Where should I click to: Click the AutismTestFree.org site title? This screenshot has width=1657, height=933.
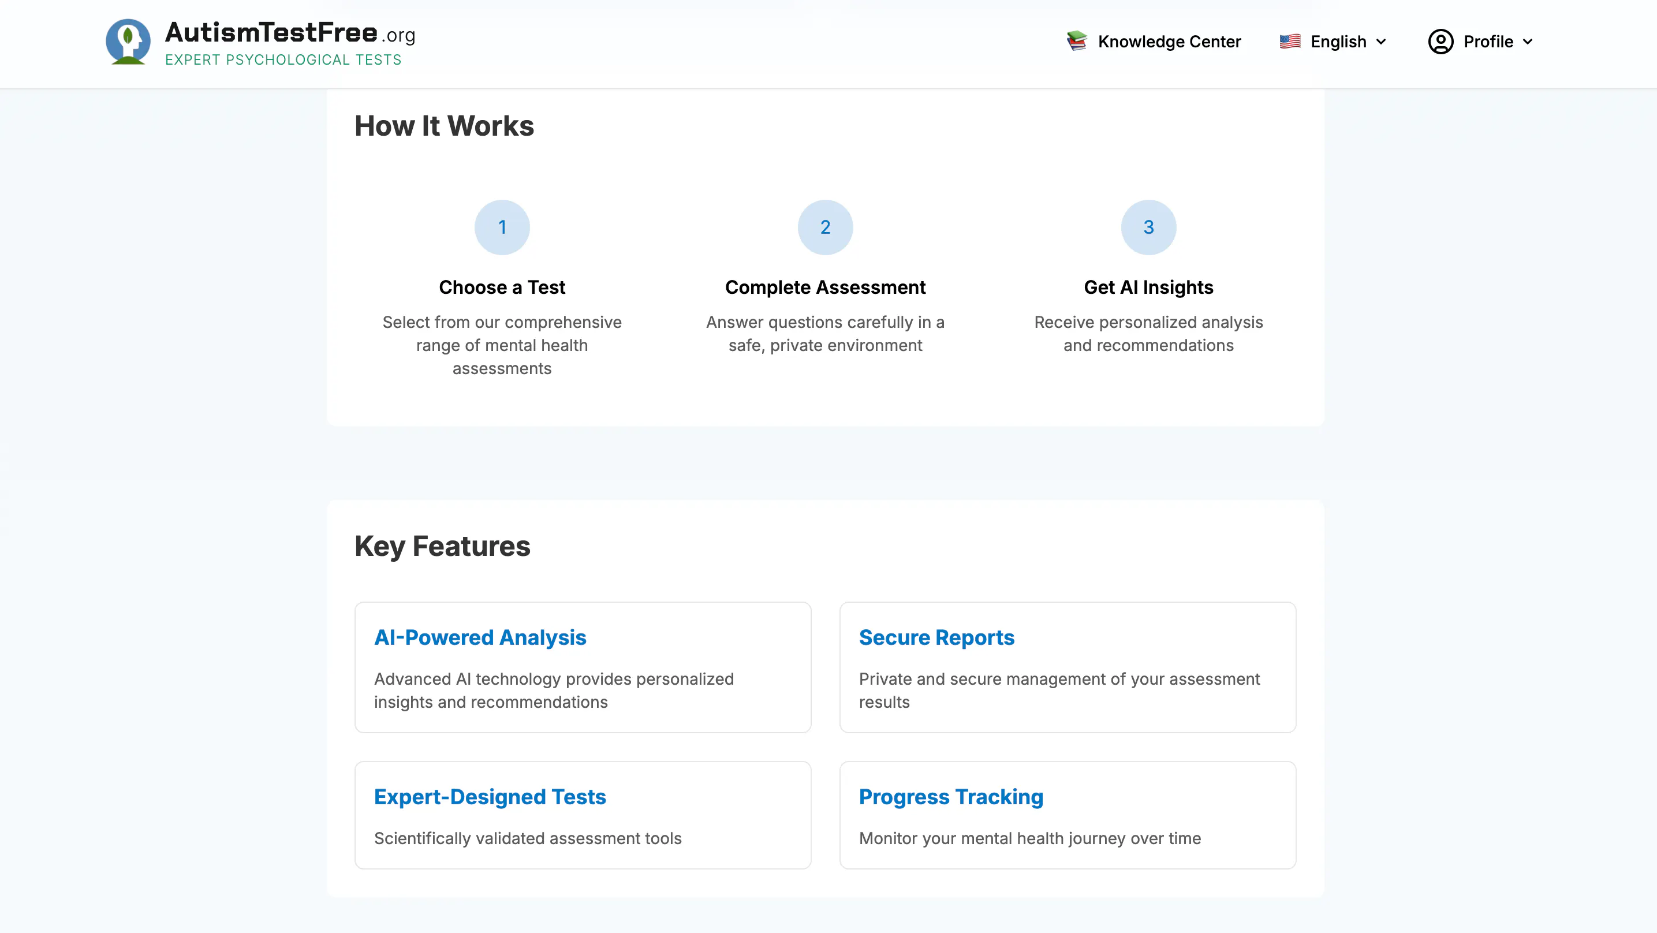[x=290, y=32]
